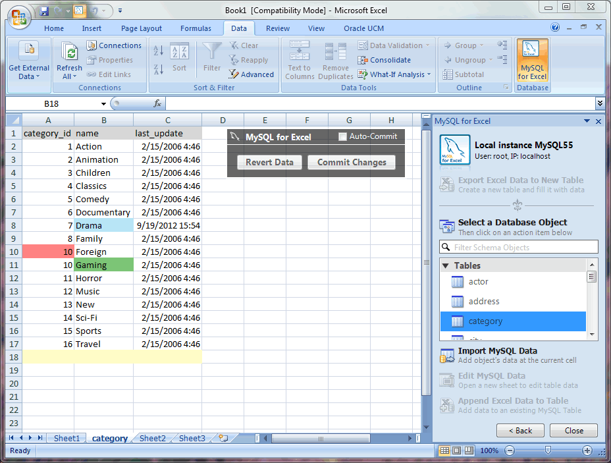Open the Formulas tab
This screenshot has width=611, height=463.
tap(196, 28)
